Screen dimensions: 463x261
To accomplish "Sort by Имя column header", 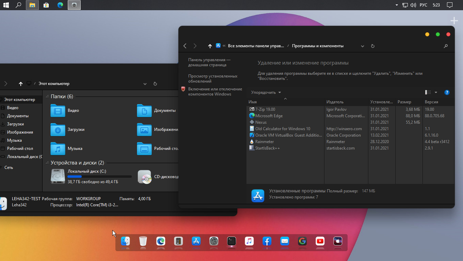I will pos(285,102).
